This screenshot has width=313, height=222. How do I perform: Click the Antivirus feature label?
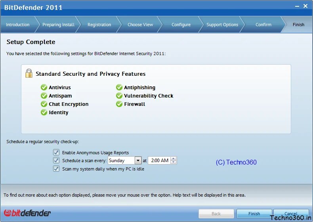point(60,88)
